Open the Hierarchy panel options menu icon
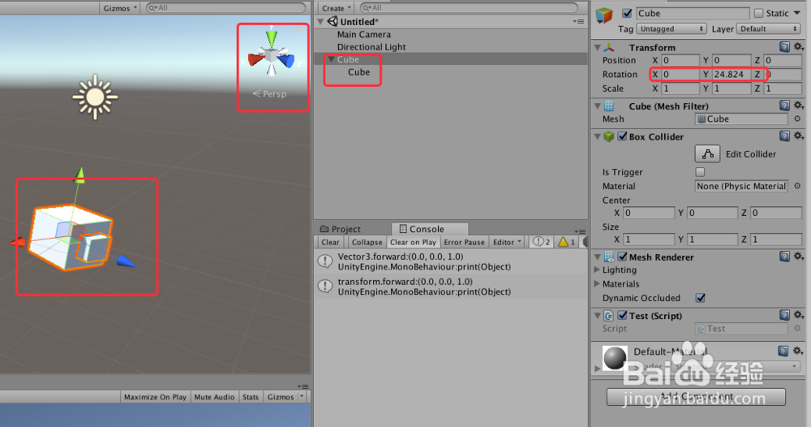This screenshot has width=811, height=427. 578,22
